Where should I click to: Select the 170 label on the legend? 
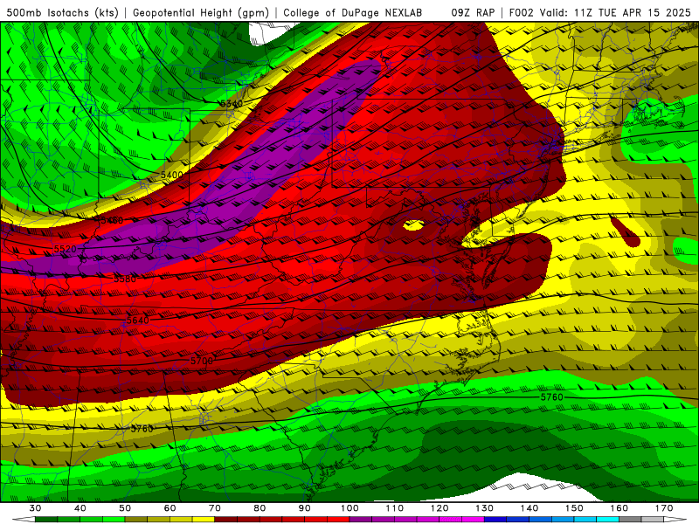tap(664, 508)
